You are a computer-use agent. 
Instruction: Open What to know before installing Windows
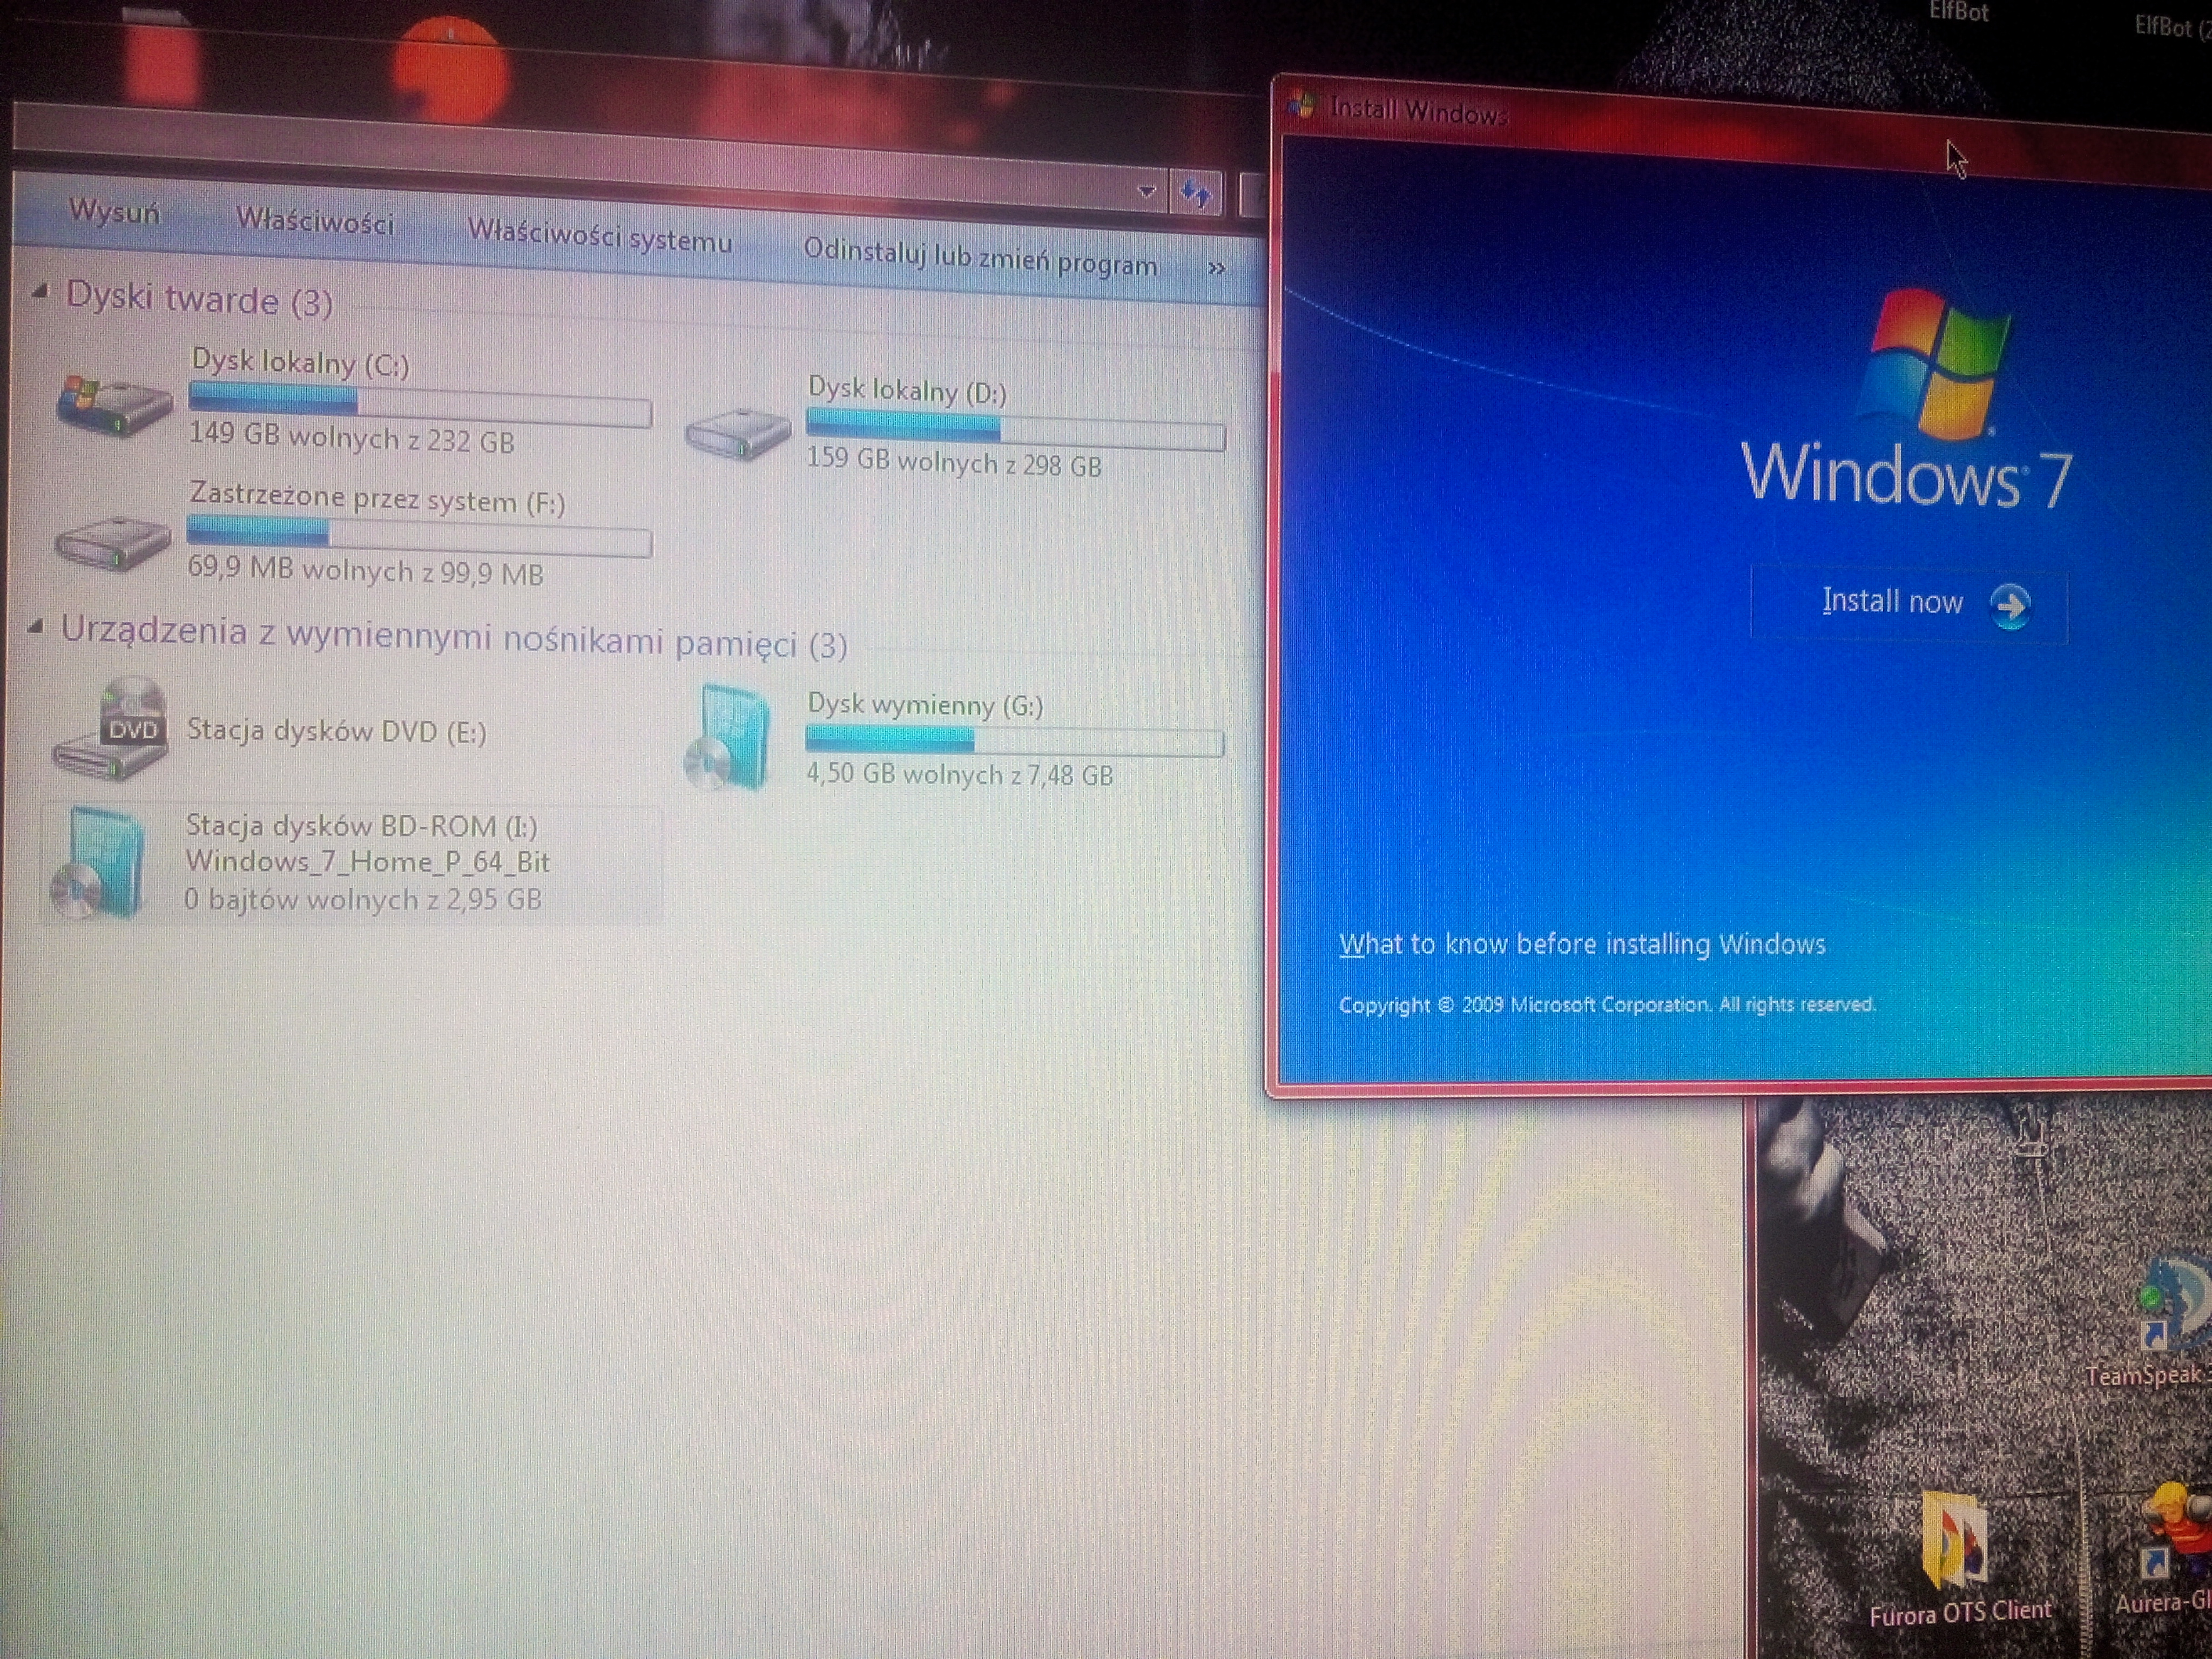[x=1582, y=944]
